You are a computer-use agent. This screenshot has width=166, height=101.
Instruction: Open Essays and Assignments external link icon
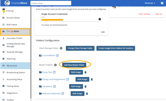68,79
